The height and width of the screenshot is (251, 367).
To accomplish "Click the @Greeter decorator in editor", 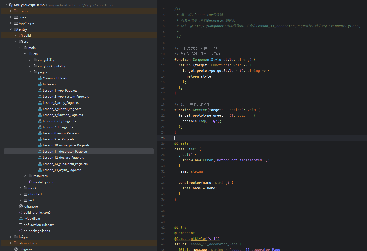I will pyautogui.click(x=182, y=143).
